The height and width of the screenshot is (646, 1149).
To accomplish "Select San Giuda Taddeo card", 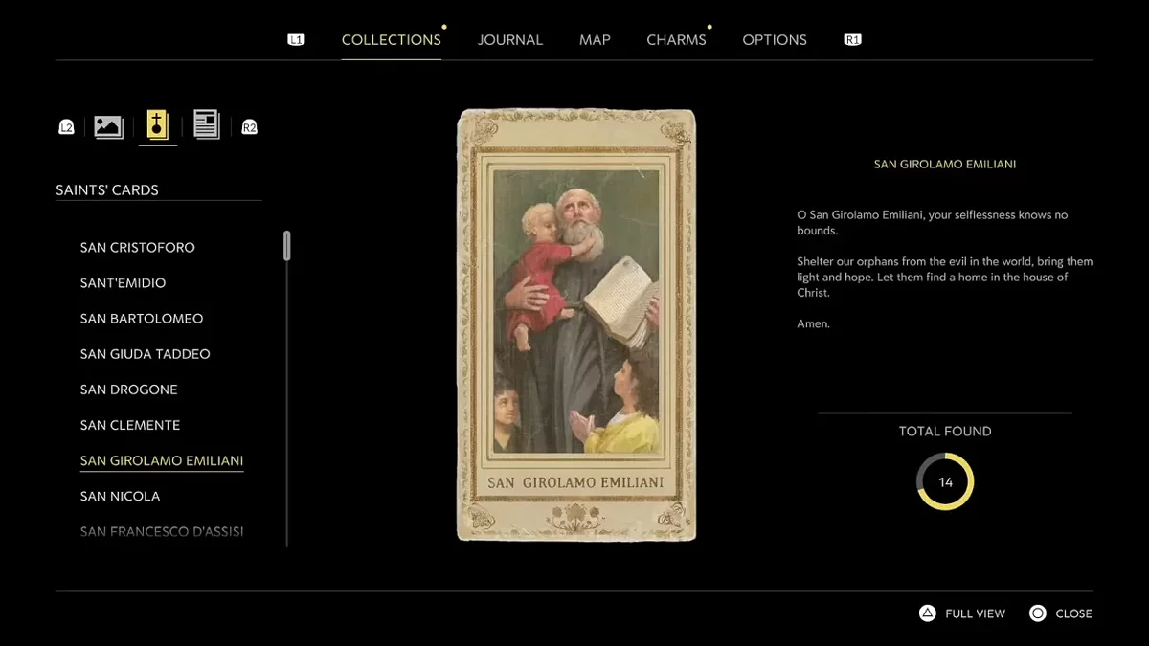I will (145, 354).
